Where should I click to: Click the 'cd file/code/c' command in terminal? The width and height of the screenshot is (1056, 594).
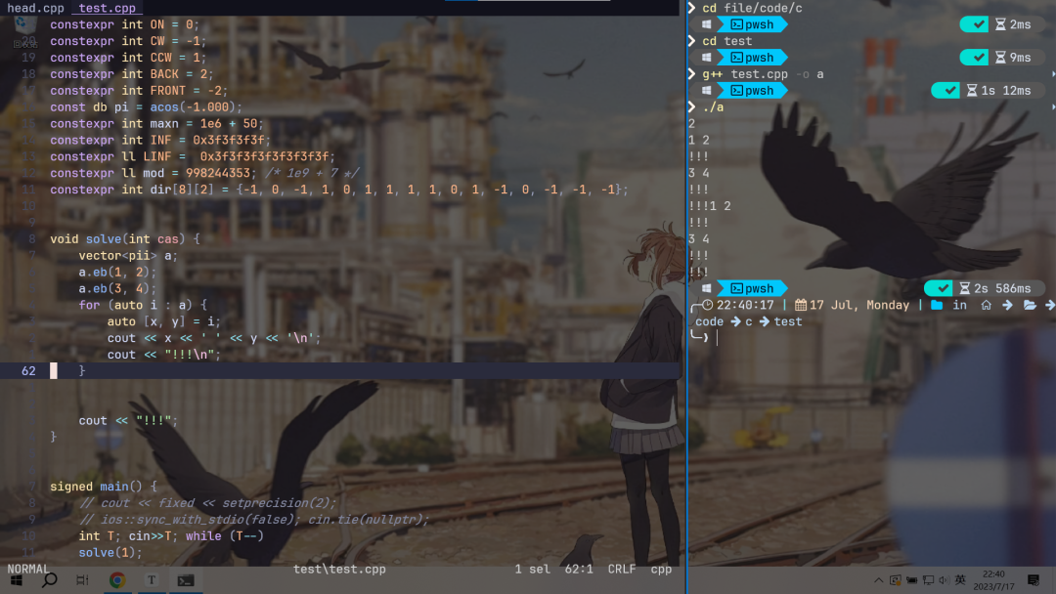752,8
